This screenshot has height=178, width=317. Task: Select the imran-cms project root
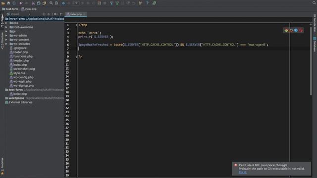pos(34,19)
